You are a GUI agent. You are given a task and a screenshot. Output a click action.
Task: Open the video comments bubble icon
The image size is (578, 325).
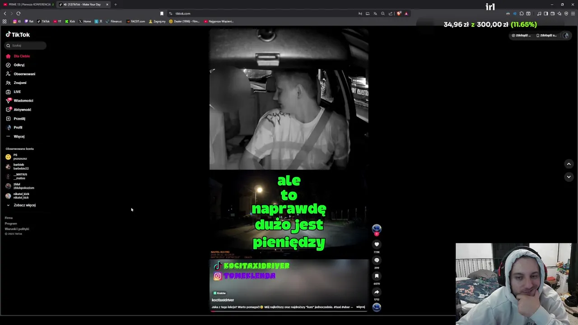click(x=377, y=260)
